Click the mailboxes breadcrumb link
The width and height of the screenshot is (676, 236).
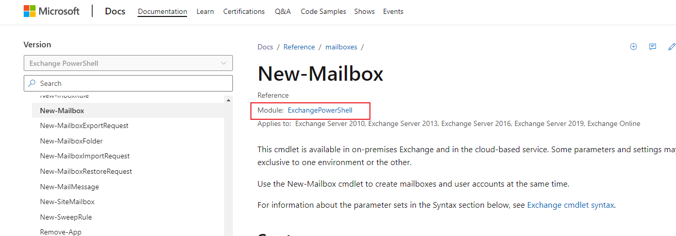pos(341,47)
